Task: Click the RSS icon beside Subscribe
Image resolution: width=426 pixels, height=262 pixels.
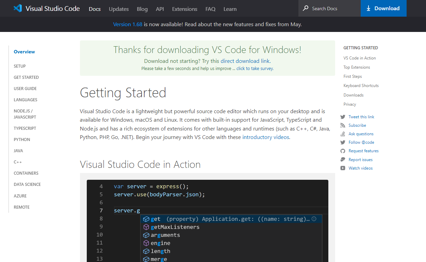Action: [x=343, y=125]
